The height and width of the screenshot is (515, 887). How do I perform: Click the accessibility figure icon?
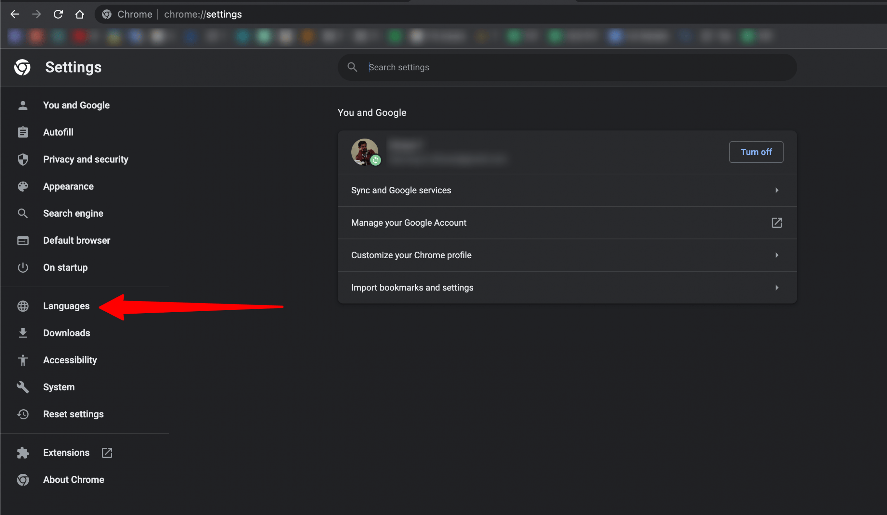click(x=23, y=360)
